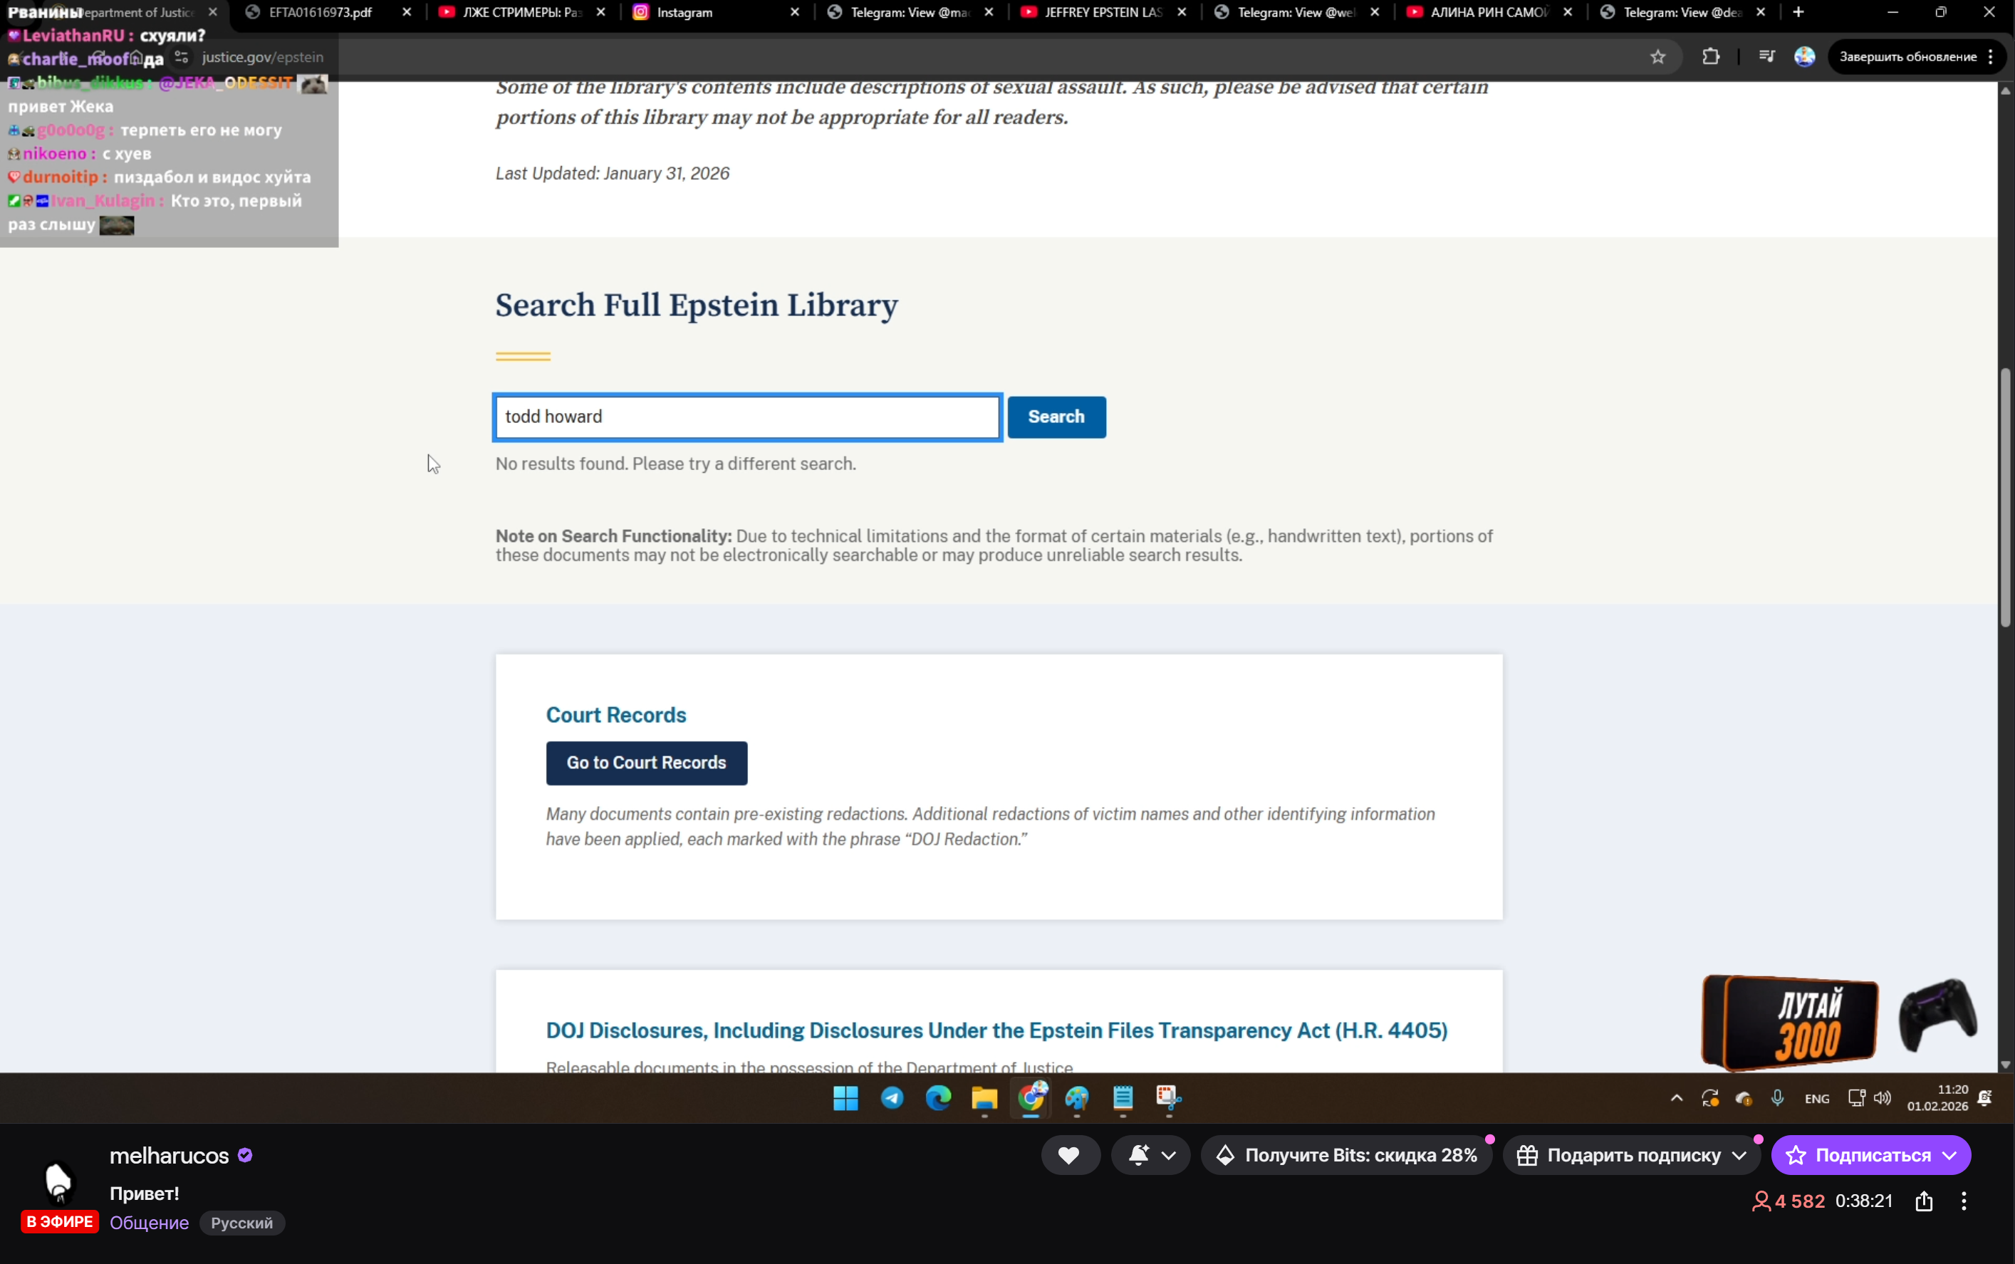This screenshot has width=2015, height=1264.
Task: Share the stream via share icon
Action: (1924, 1201)
